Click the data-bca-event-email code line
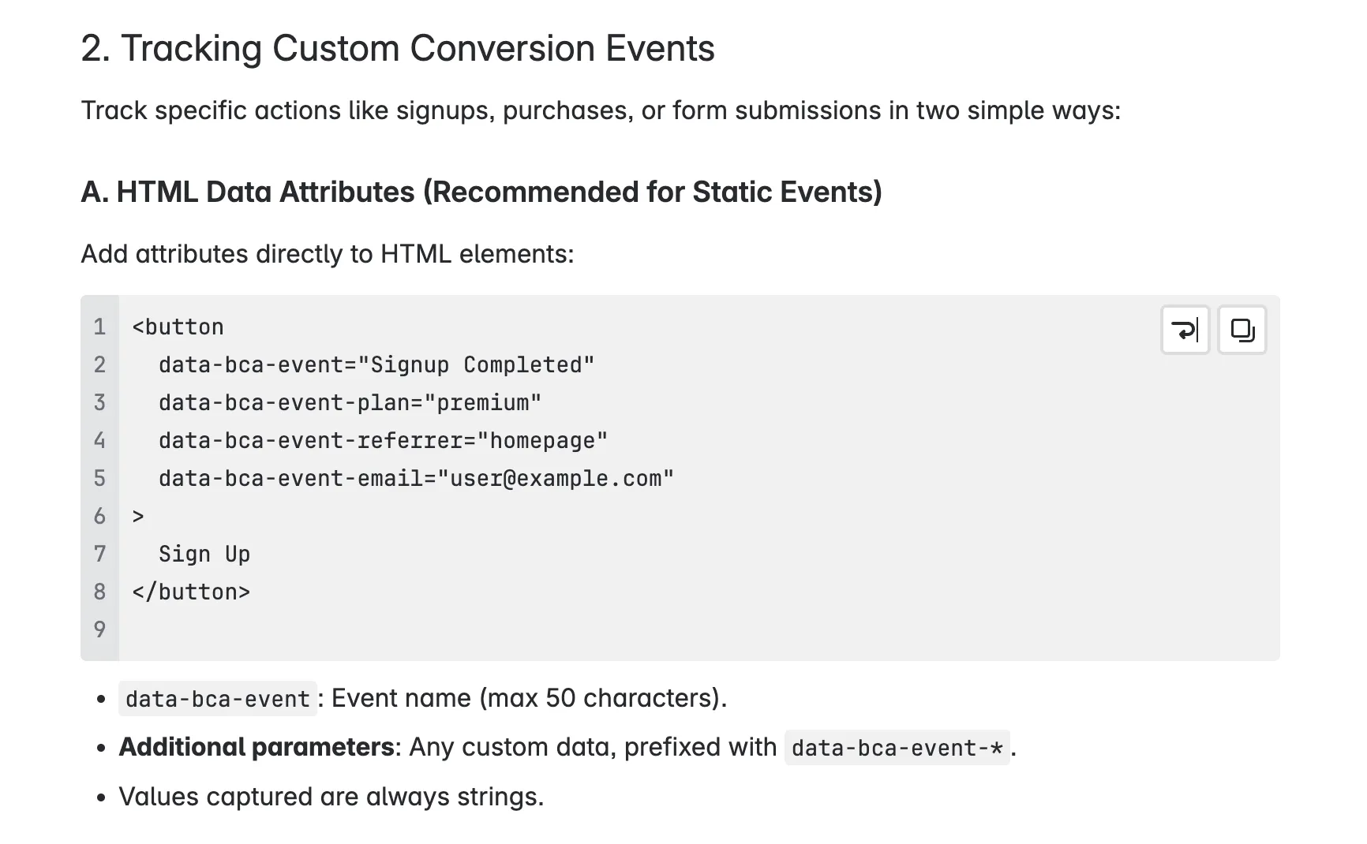 [416, 478]
